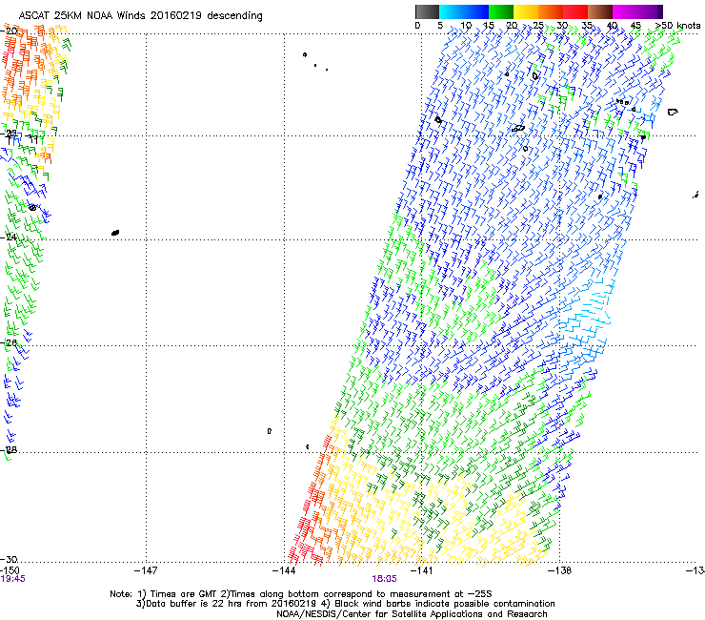This screenshot has height=620, width=705.
Task: Click the filled black island near -24 latitude
Action: click(115, 233)
